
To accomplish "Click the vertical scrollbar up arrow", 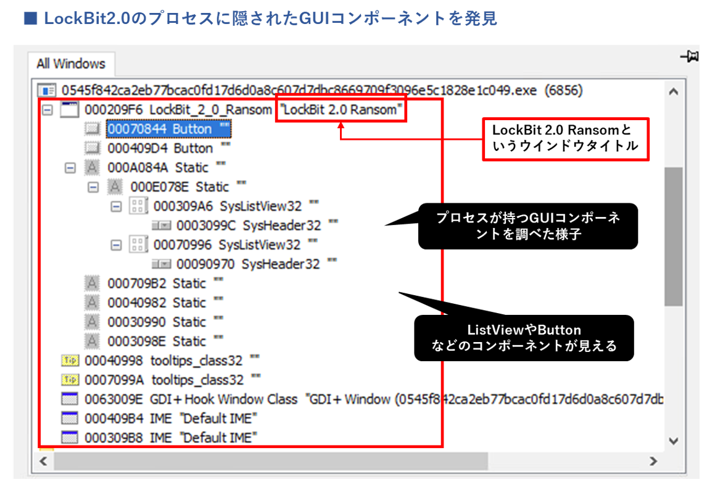I will (x=673, y=92).
